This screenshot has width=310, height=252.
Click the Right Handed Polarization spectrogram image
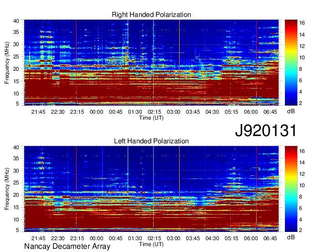point(151,63)
